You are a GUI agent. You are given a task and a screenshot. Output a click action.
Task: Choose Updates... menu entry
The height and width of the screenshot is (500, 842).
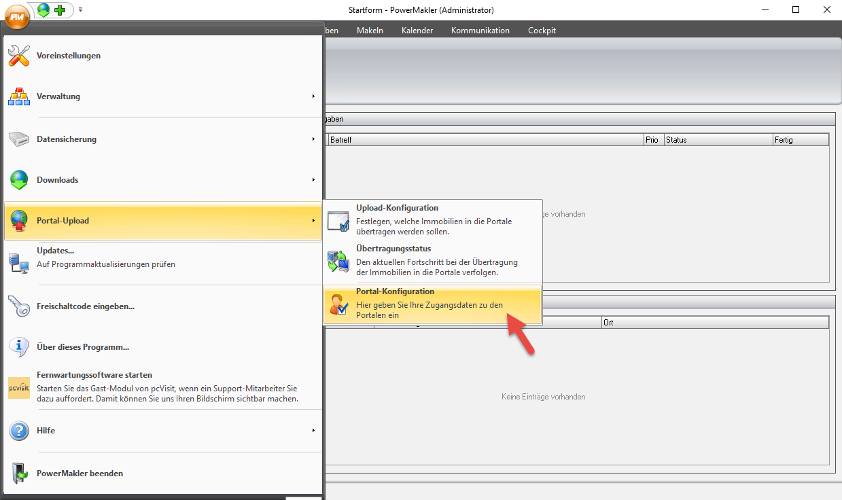[x=163, y=262]
